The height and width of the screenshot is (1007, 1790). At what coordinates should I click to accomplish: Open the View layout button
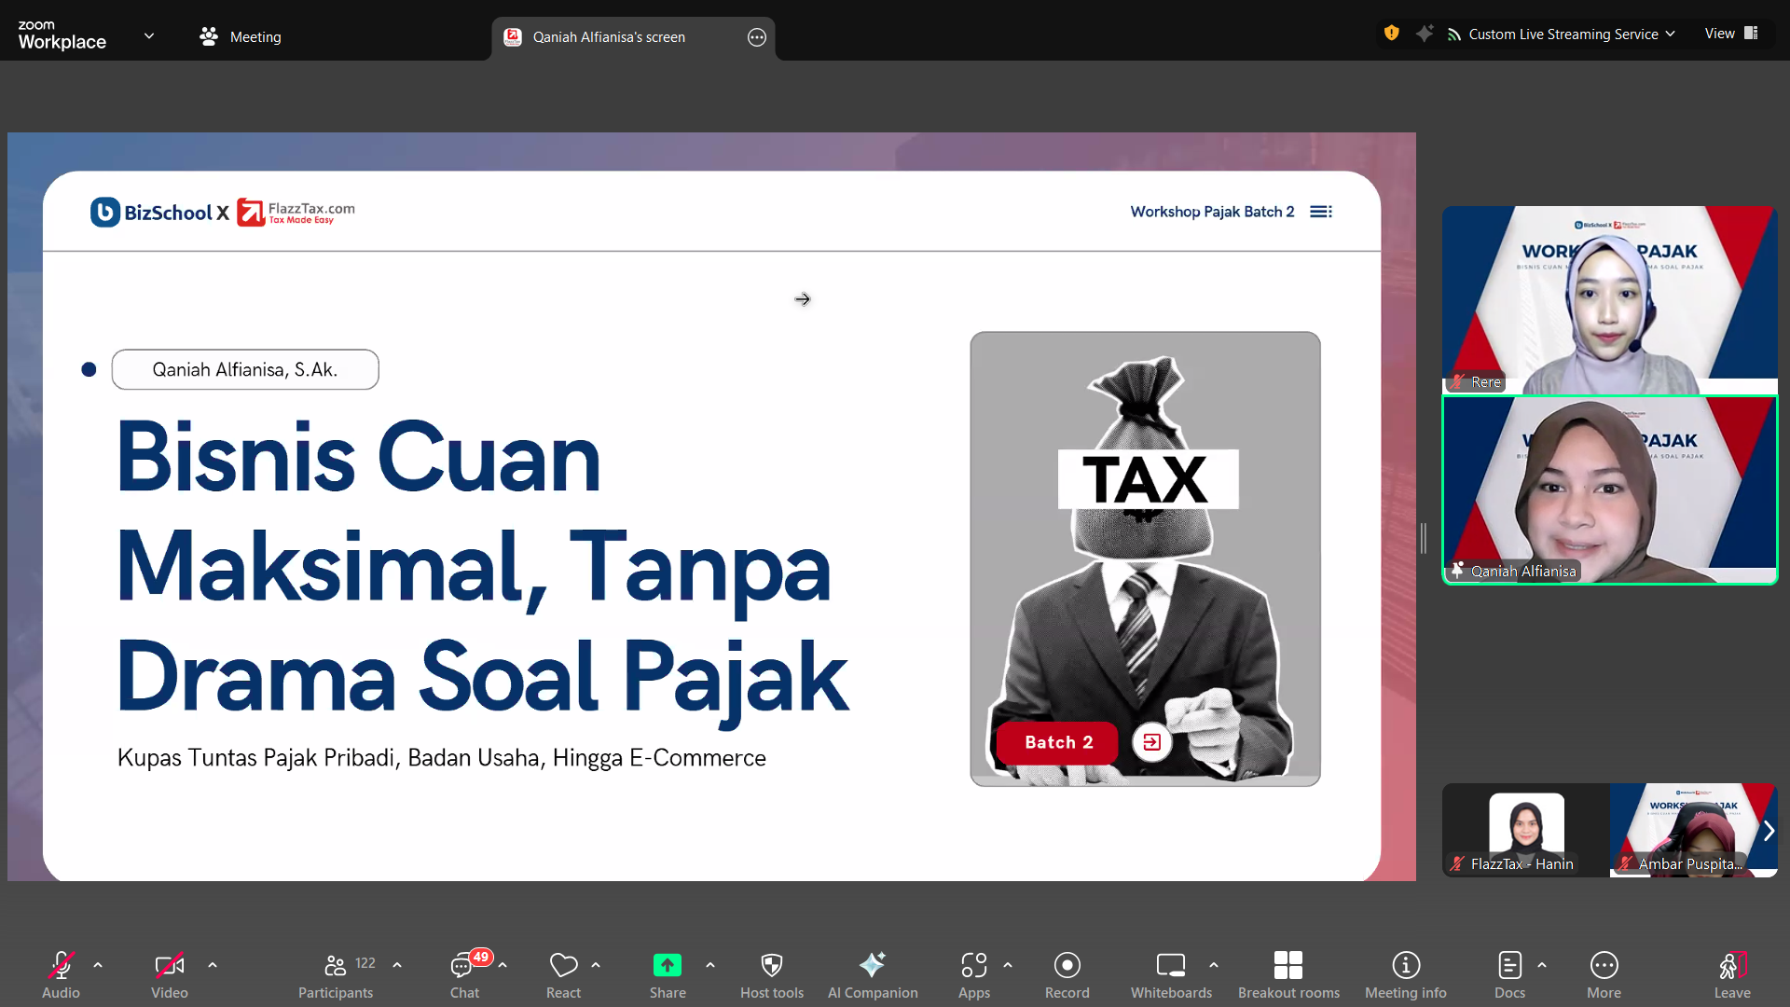point(1730,34)
